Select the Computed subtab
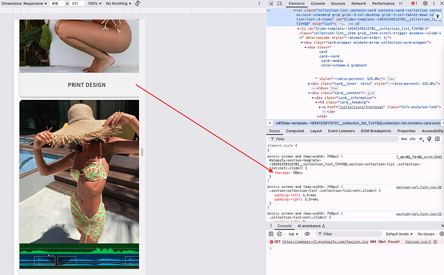 (295, 131)
